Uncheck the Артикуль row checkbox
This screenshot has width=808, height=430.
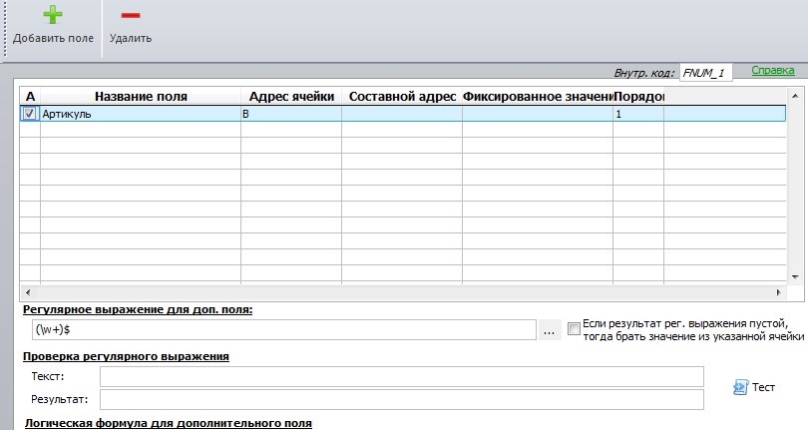[29, 114]
